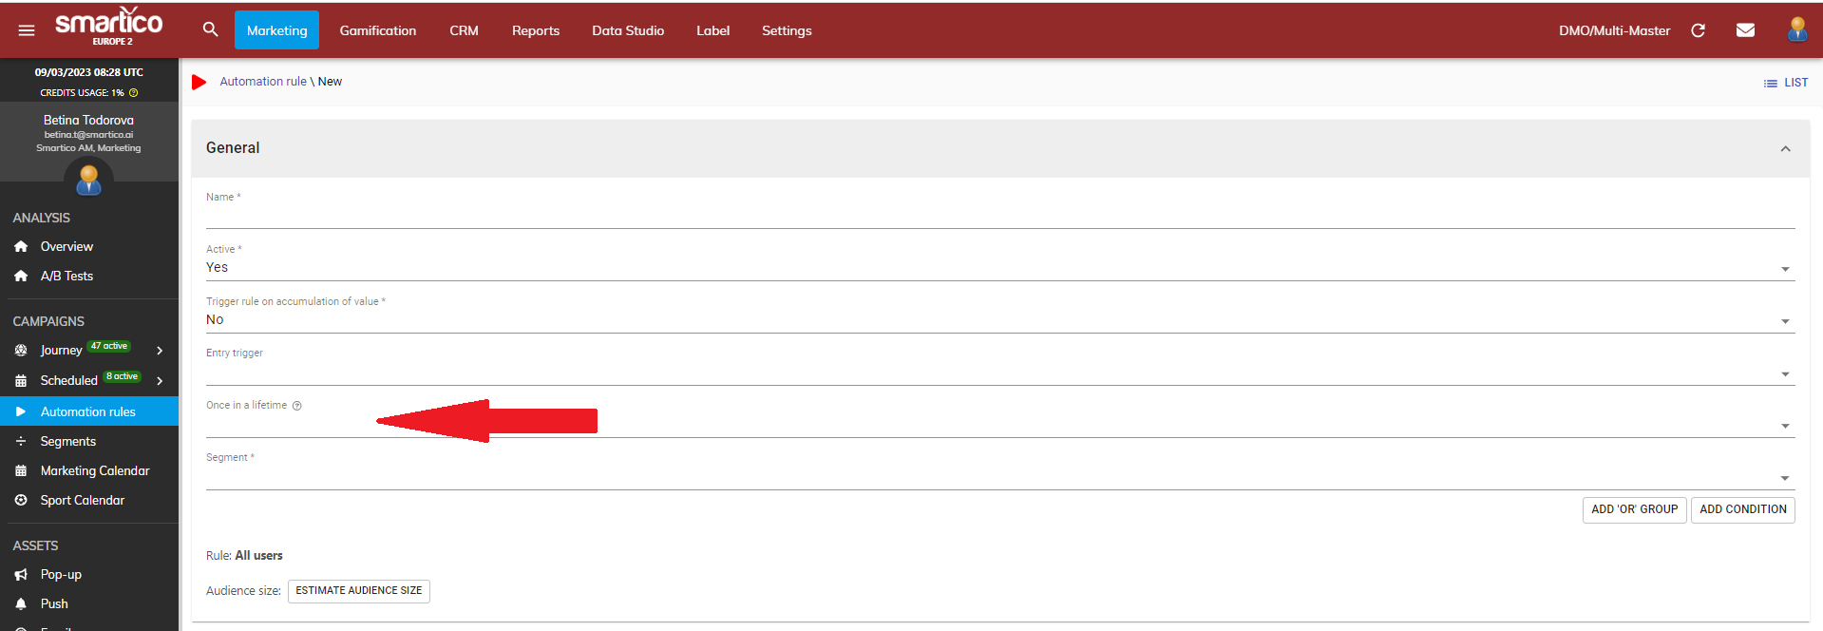
Task: Click the Once in a lifetime help icon
Action: [x=297, y=406]
